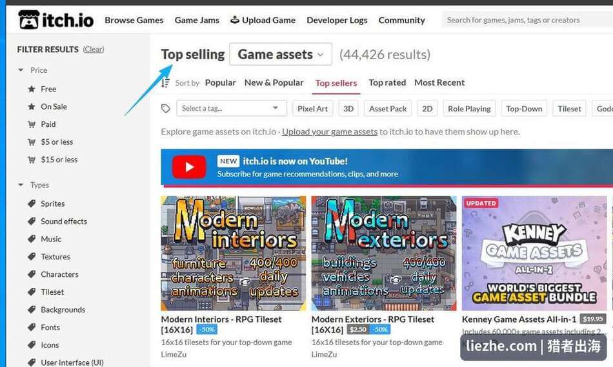Click the YouTube play icon in banner
The width and height of the screenshot is (613, 367).
coord(189,167)
